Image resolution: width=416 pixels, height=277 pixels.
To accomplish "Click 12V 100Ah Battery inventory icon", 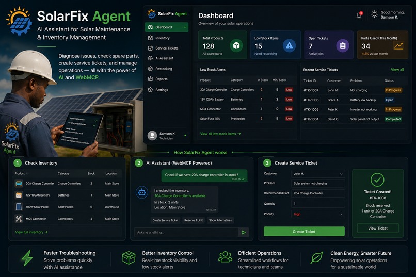I will coord(19,195).
